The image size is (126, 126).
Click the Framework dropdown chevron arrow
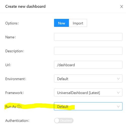[x=118, y=93]
